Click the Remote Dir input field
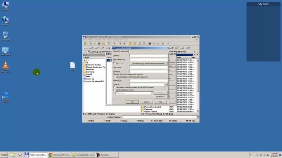The height and width of the screenshot is (158, 282). pos(148,80)
